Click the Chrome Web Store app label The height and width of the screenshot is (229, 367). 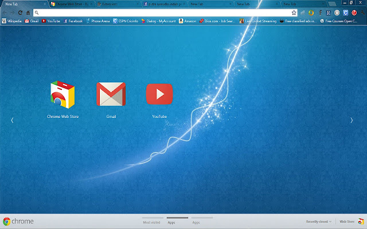tap(63, 116)
